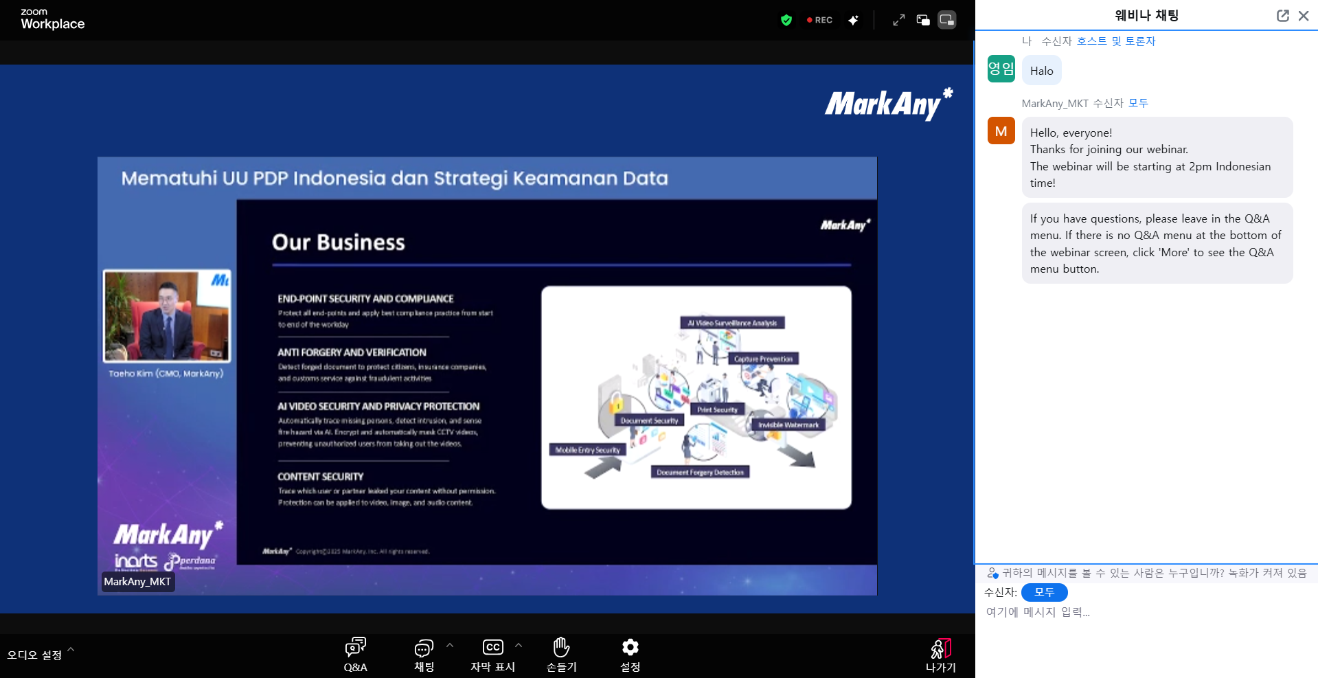The image size is (1318, 678).
Task: Click the Zoom Workplace logo
Action: 52,19
